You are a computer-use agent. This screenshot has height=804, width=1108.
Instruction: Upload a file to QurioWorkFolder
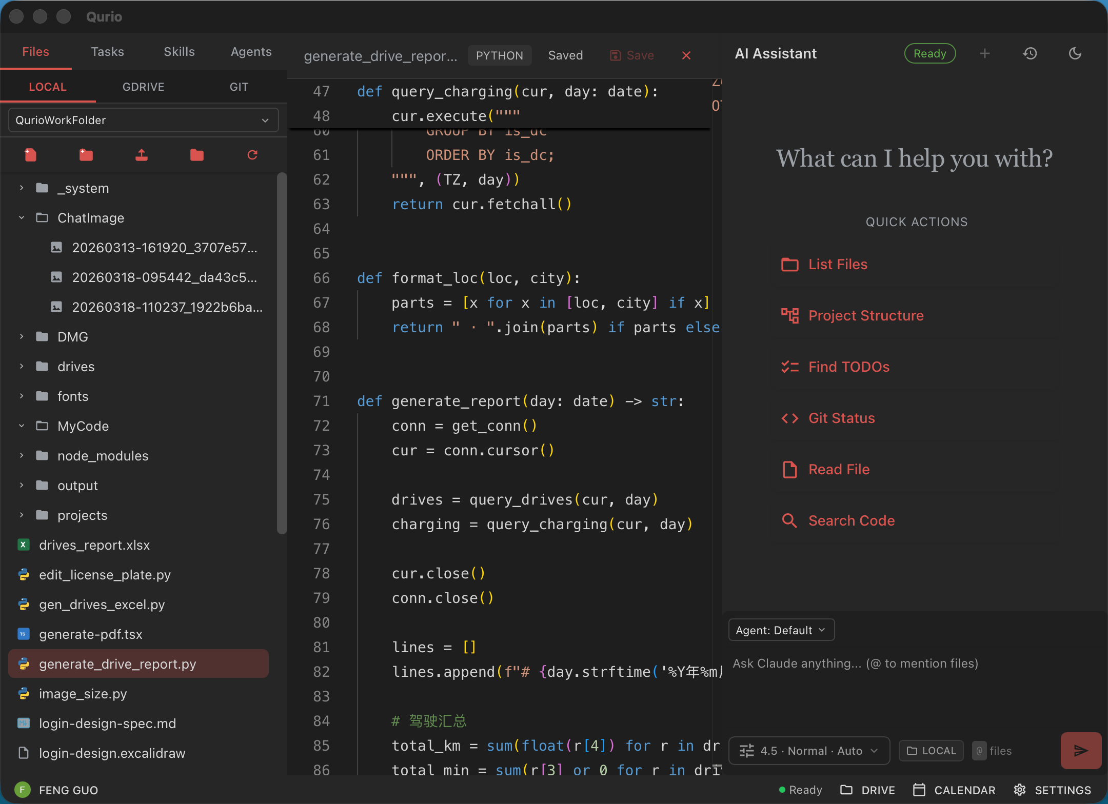coord(141,155)
